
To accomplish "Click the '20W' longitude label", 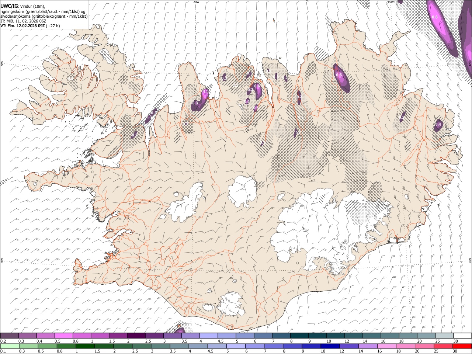I will [196, 2].
